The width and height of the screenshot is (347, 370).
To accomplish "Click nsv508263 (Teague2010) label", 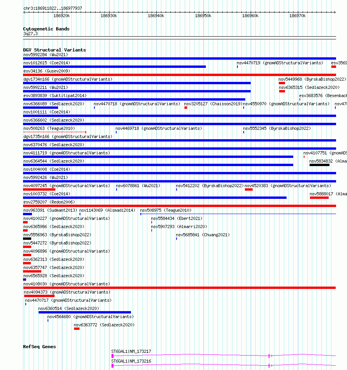I will (49, 128).
